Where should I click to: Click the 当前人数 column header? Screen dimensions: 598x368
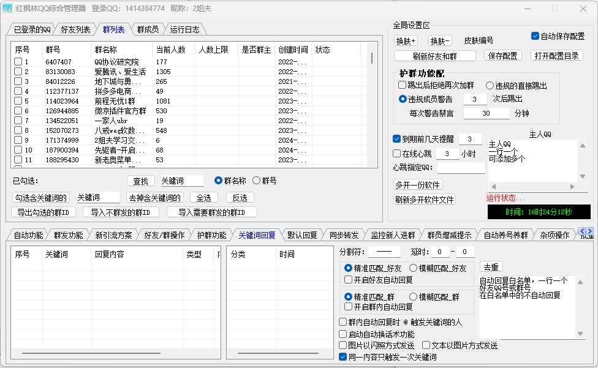[x=170, y=50]
